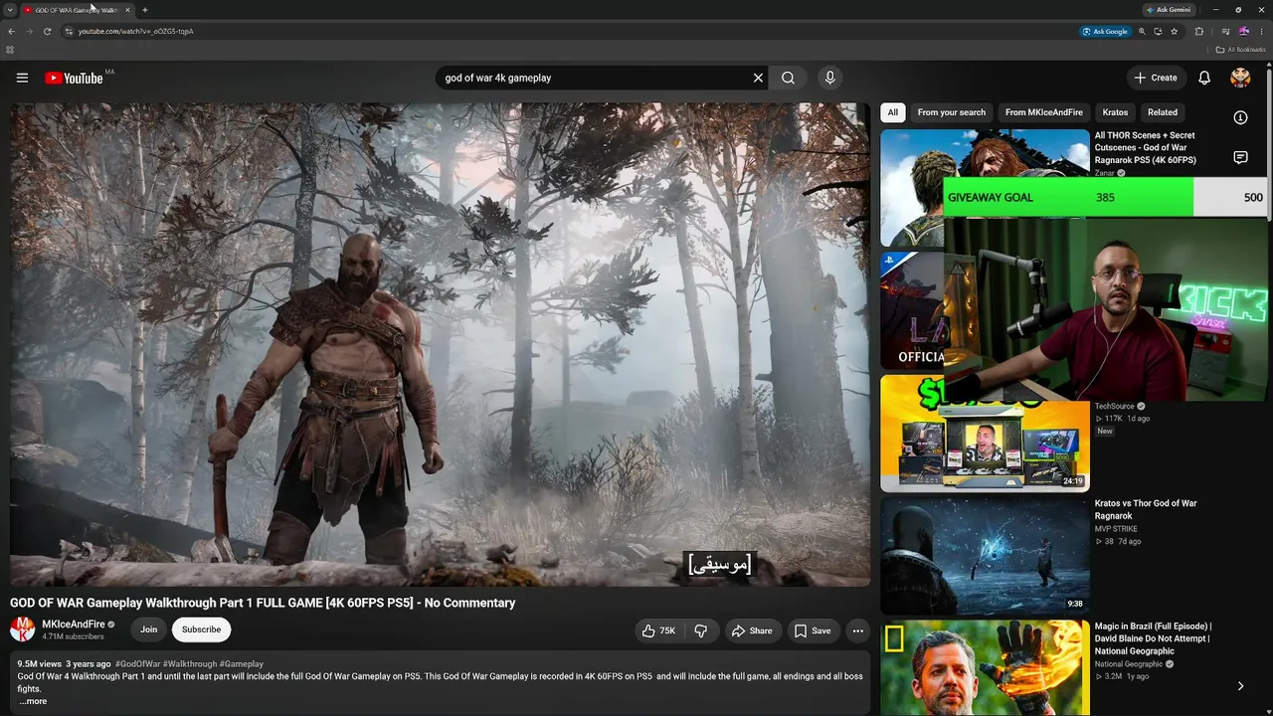This screenshot has width=1273, height=716.
Task: Close the God of War browser tab
Action: point(127,10)
